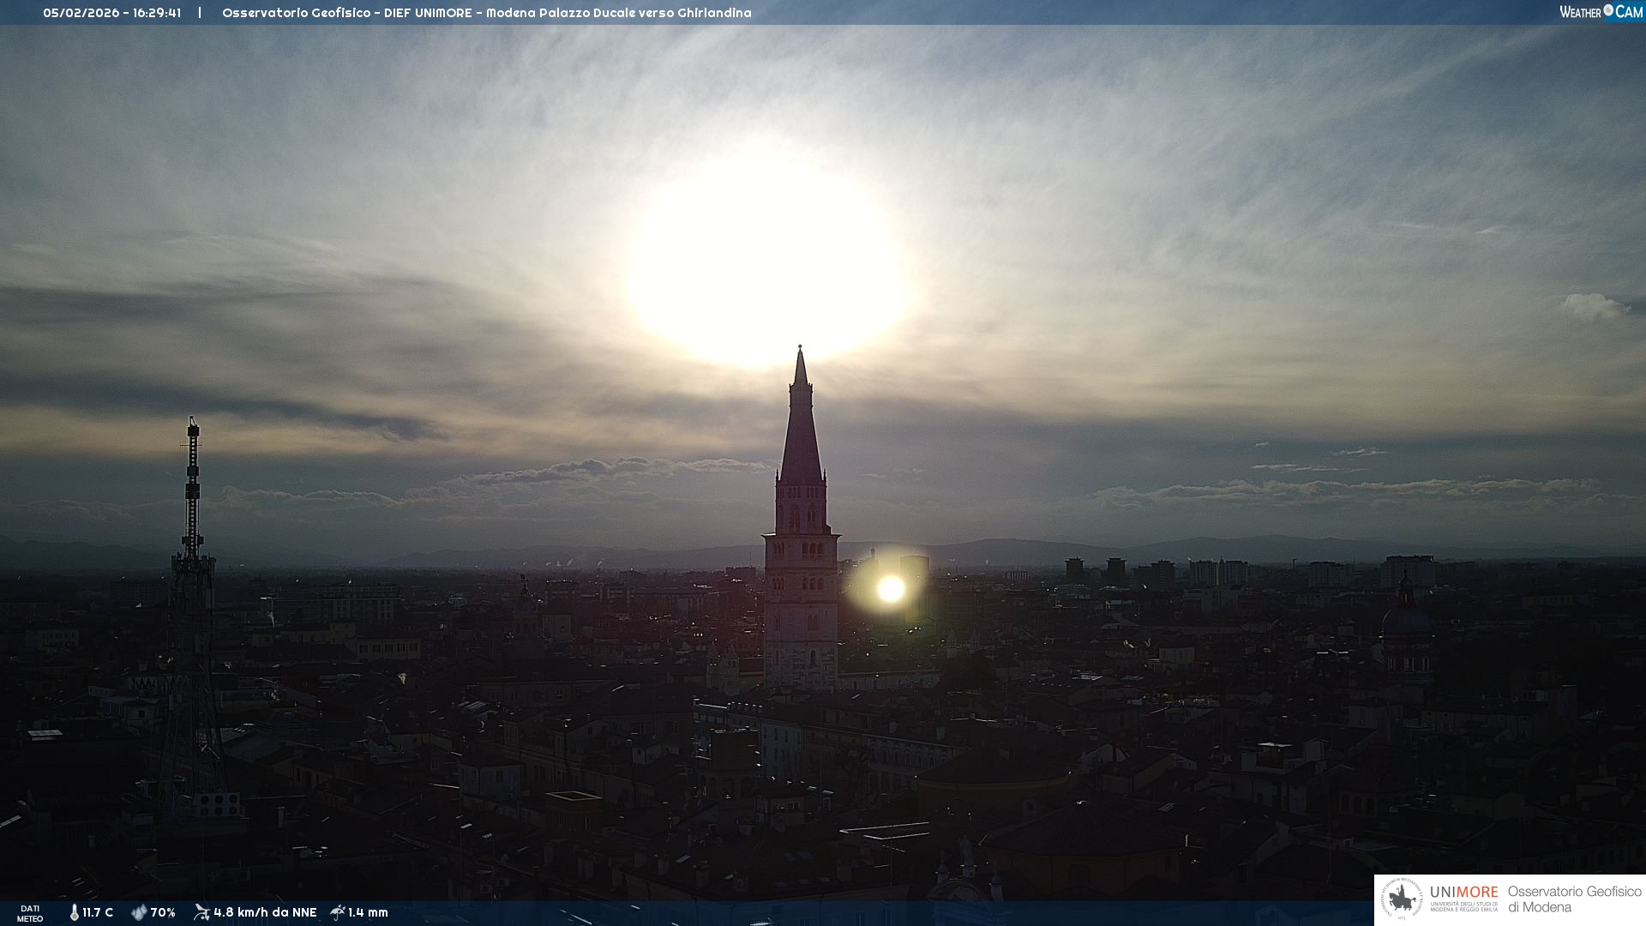
Task: Click the UNIMORE horseman seal logo
Action: point(1402,899)
